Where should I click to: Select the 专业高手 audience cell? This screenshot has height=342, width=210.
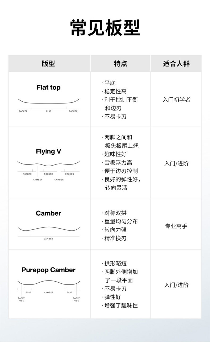tap(176, 226)
